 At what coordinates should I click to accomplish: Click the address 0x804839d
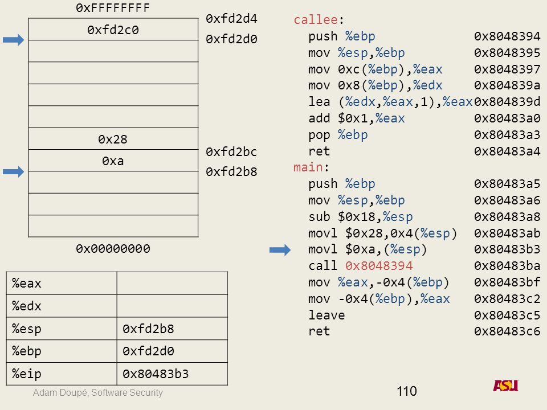[507, 102]
